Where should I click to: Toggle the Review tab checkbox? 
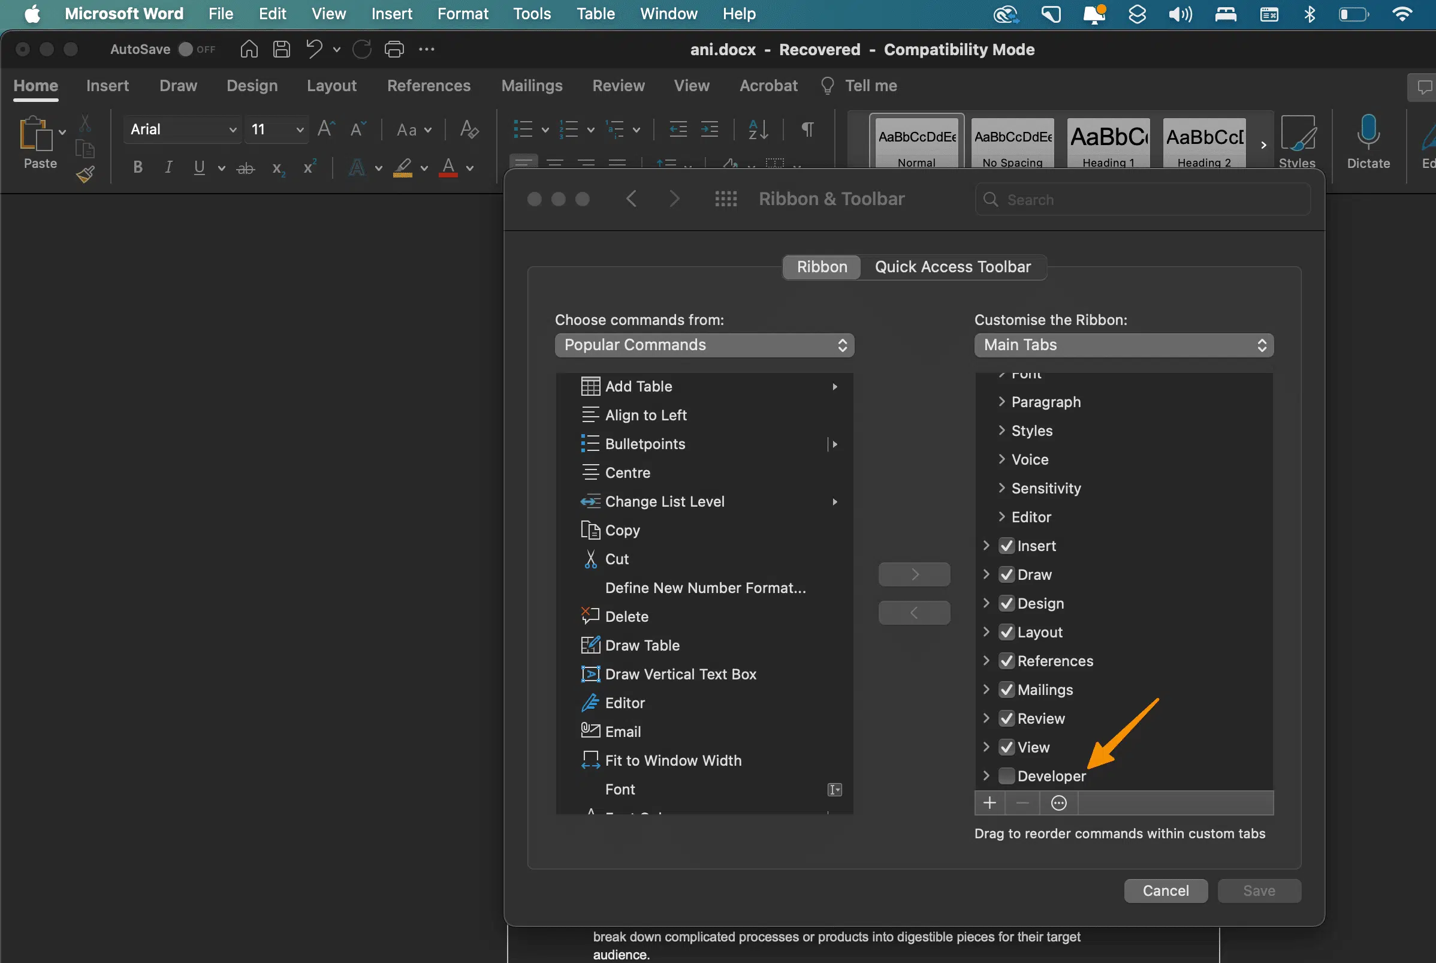[x=1004, y=718]
